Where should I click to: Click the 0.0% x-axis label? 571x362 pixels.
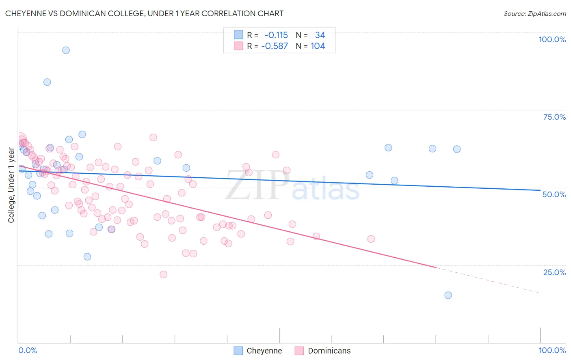28,350
